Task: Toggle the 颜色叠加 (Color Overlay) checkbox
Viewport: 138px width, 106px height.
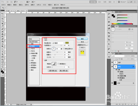Action: click(30, 63)
